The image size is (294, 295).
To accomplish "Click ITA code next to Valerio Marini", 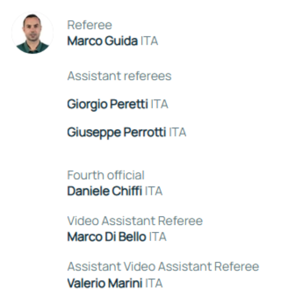I will click(x=153, y=283).
